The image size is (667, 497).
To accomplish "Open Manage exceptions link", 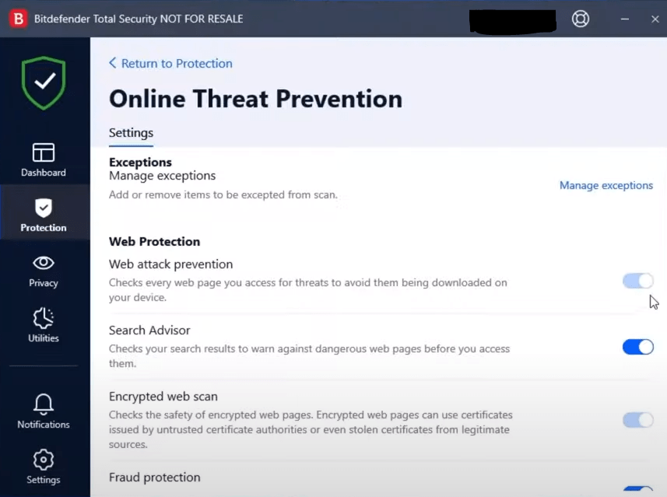I will click(606, 185).
